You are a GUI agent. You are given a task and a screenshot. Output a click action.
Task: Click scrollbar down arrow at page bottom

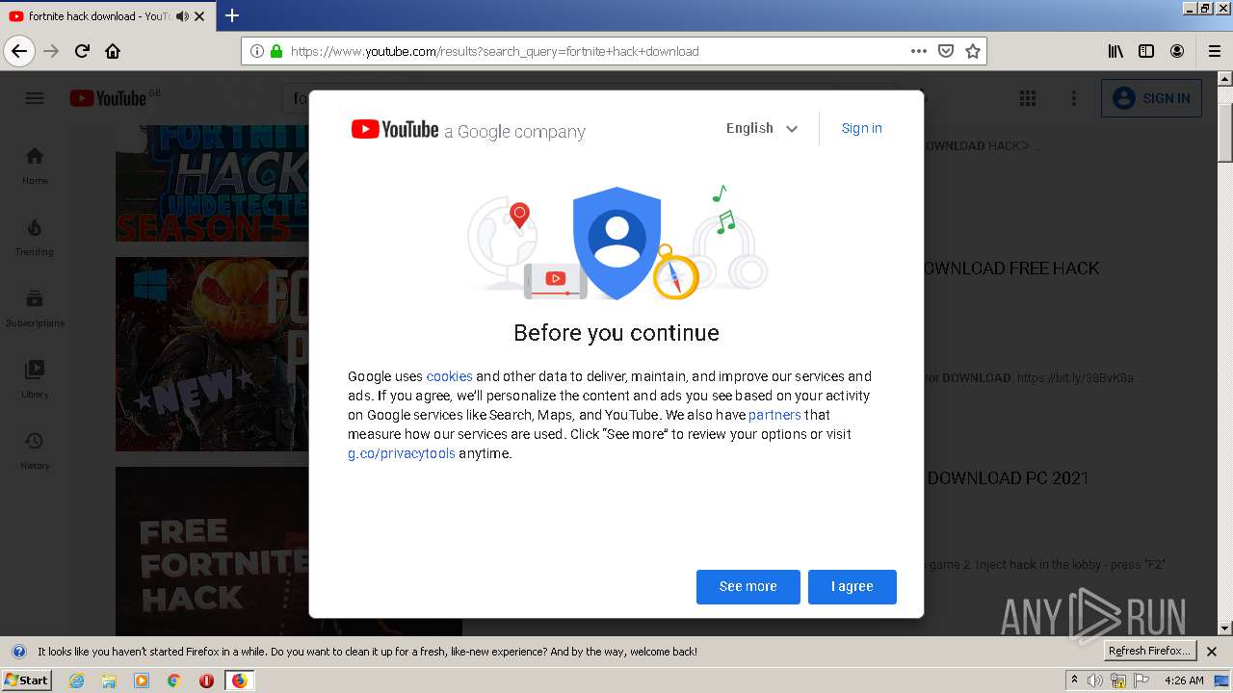pyautogui.click(x=1225, y=629)
